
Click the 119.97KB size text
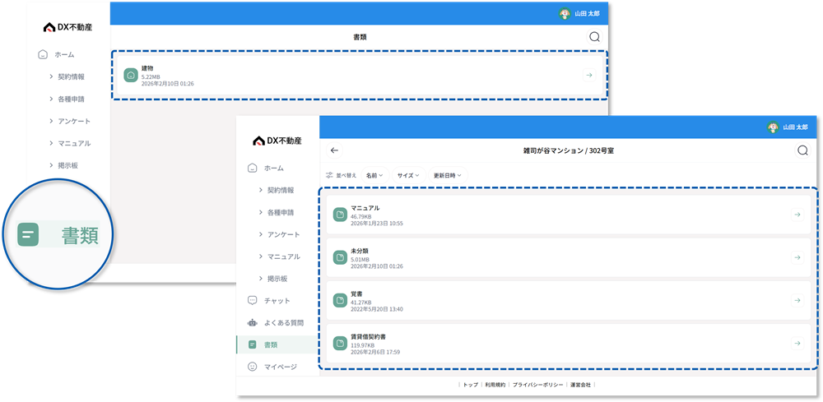coord(362,345)
